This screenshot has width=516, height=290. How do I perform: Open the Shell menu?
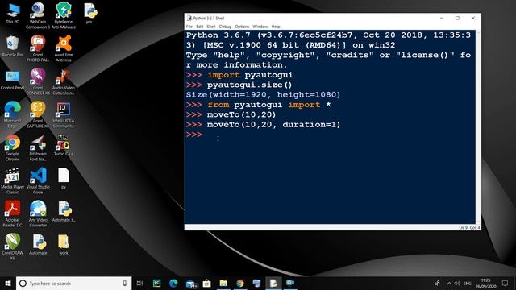(211, 27)
